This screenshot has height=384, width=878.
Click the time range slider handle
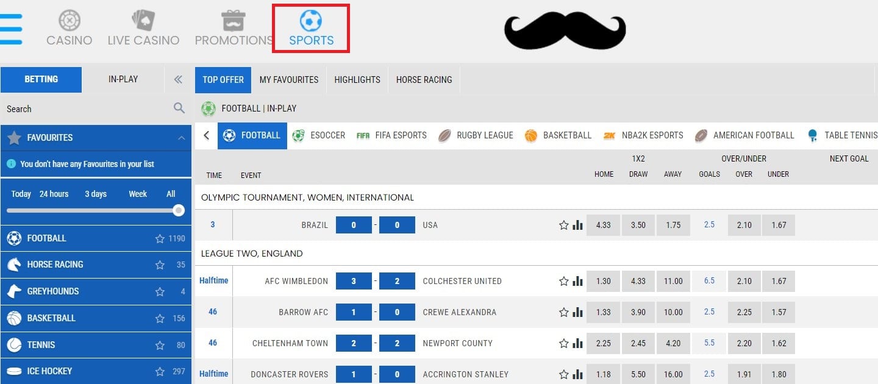[179, 210]
